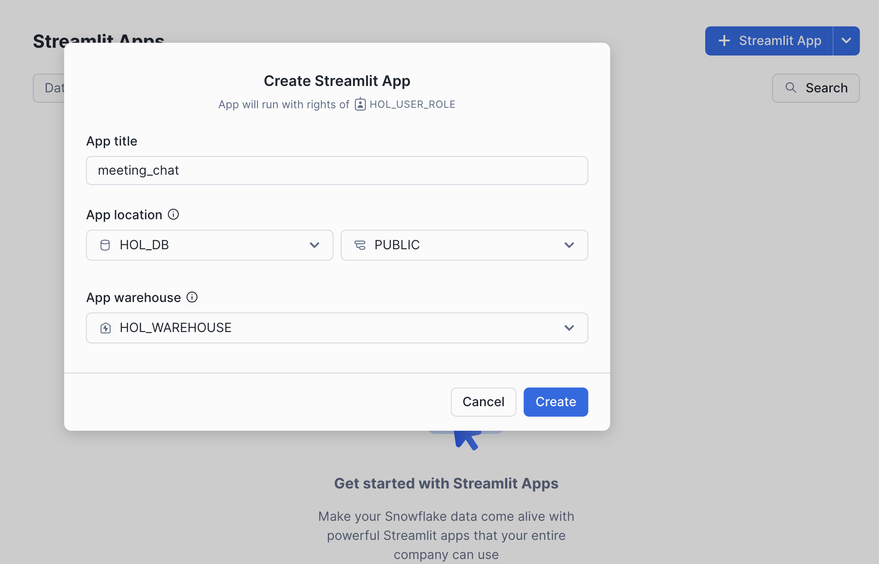The height and width of the screenshot is (564, 879).
Task: Open the HOL_WAREHOUSE warehouse dropdown
Action: pyautogui.click(x=337, y=328)
